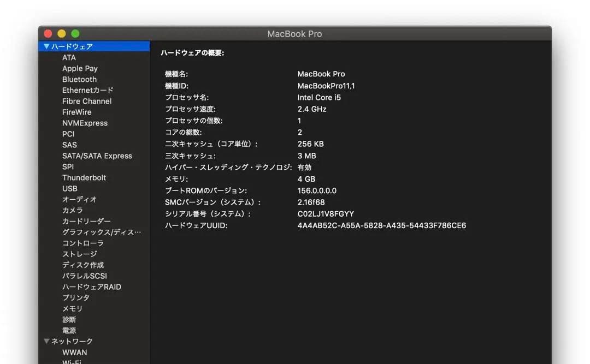Expand the ネットワーク section triangle
The height and width of the screenshot is (364, 590).
[46, 341]
